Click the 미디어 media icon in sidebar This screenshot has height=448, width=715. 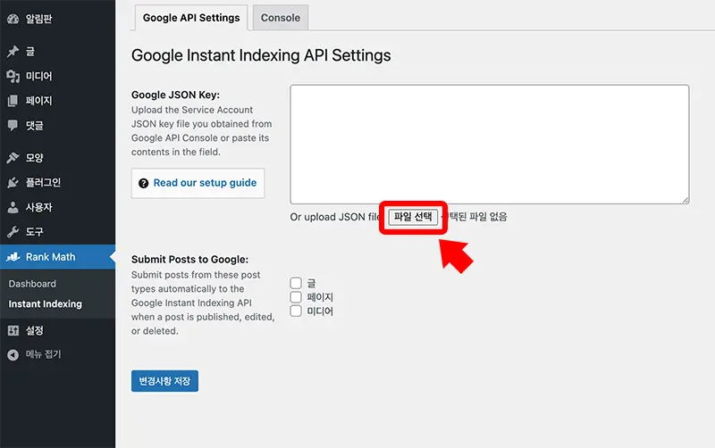pyautogui.click(x=13, y=76)
